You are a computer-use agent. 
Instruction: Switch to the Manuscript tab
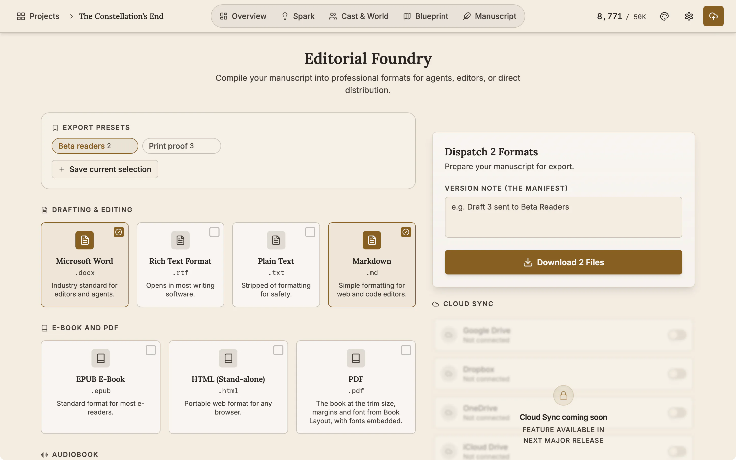[490, 16]
